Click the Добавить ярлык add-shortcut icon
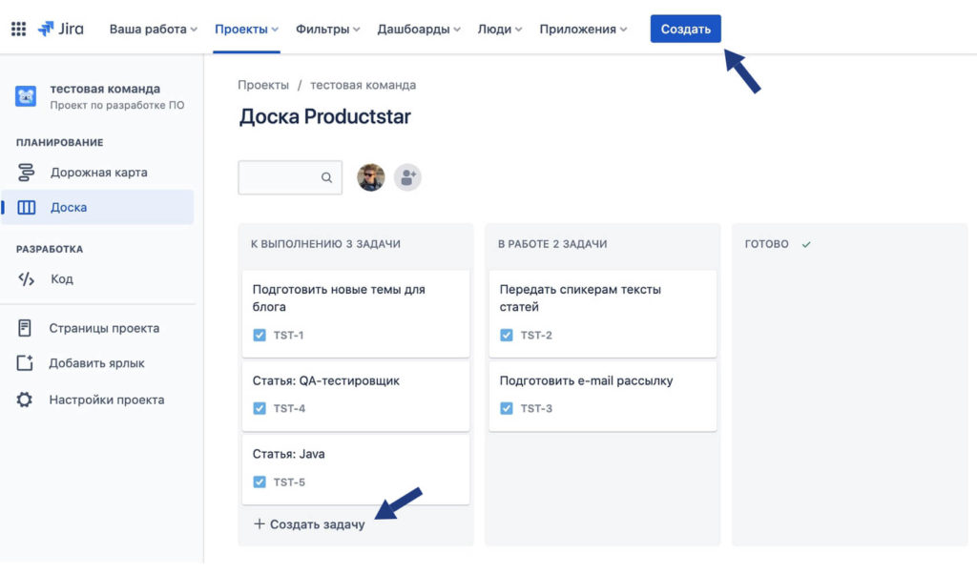Image resolution: width=977 pixels, height=574 pixels. [x=24, y=363]
